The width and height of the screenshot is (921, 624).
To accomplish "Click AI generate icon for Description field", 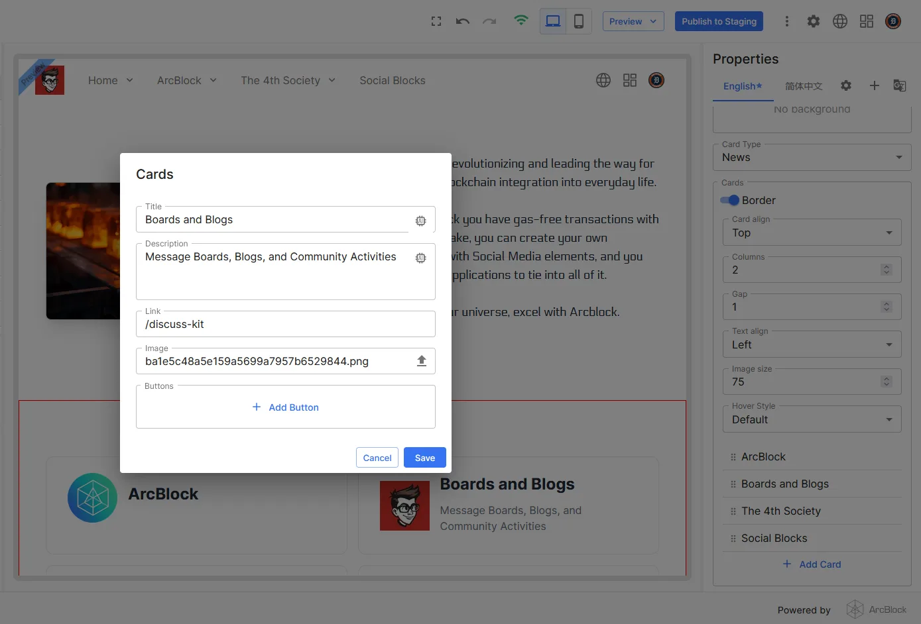I will (421, 258).
